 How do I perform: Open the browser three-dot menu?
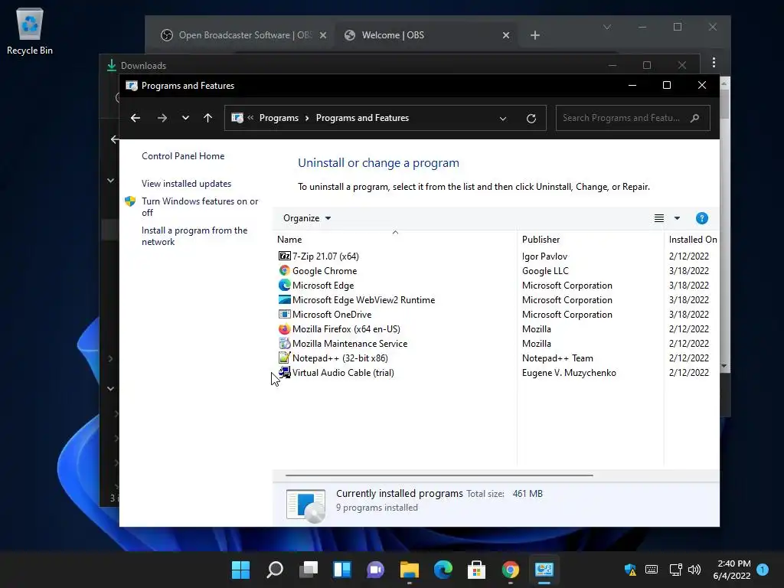(714, 63)
